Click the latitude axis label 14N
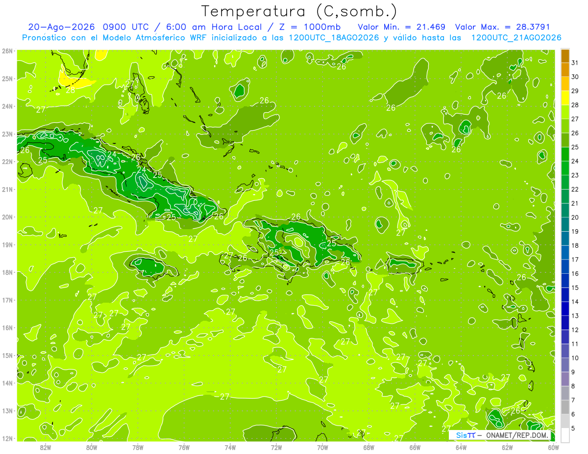Image resolution: width=588 pixels, height=454 pixels. (x=7, y=383)
